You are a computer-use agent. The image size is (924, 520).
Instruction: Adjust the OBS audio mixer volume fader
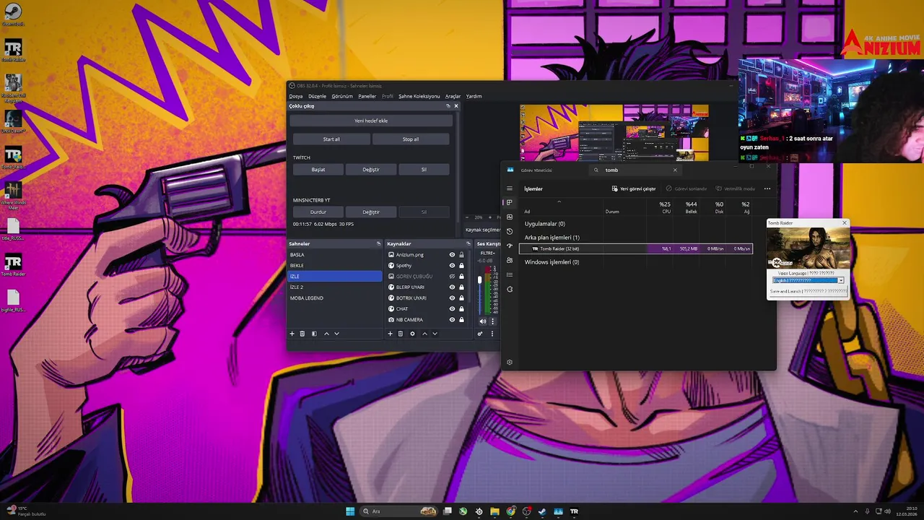[479, 279]
